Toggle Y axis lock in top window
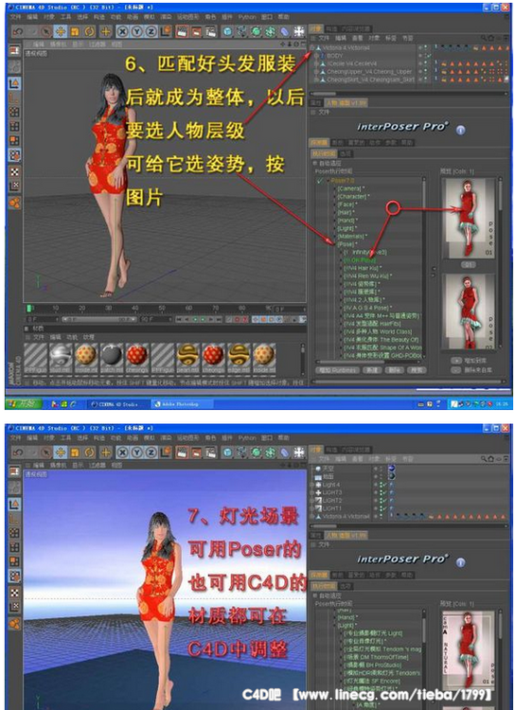 136,31
